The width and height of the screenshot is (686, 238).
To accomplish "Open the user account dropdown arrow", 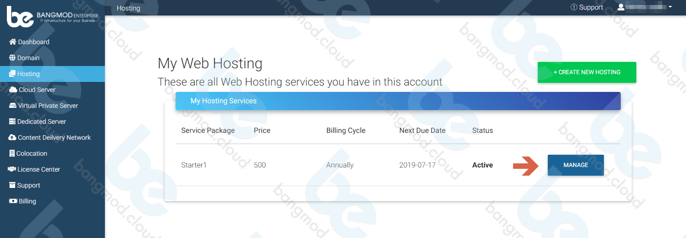I will [670, 7].
